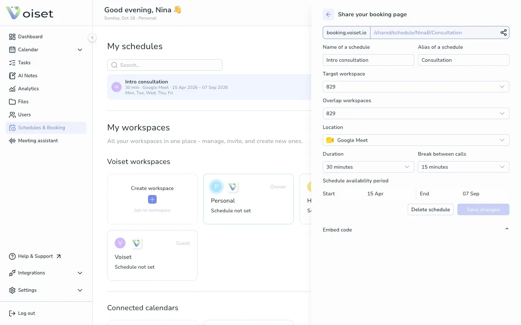Viewport: 521px width, 325px height.
Task: Click the search magnifier icon
Action: (x=114, y=65)
